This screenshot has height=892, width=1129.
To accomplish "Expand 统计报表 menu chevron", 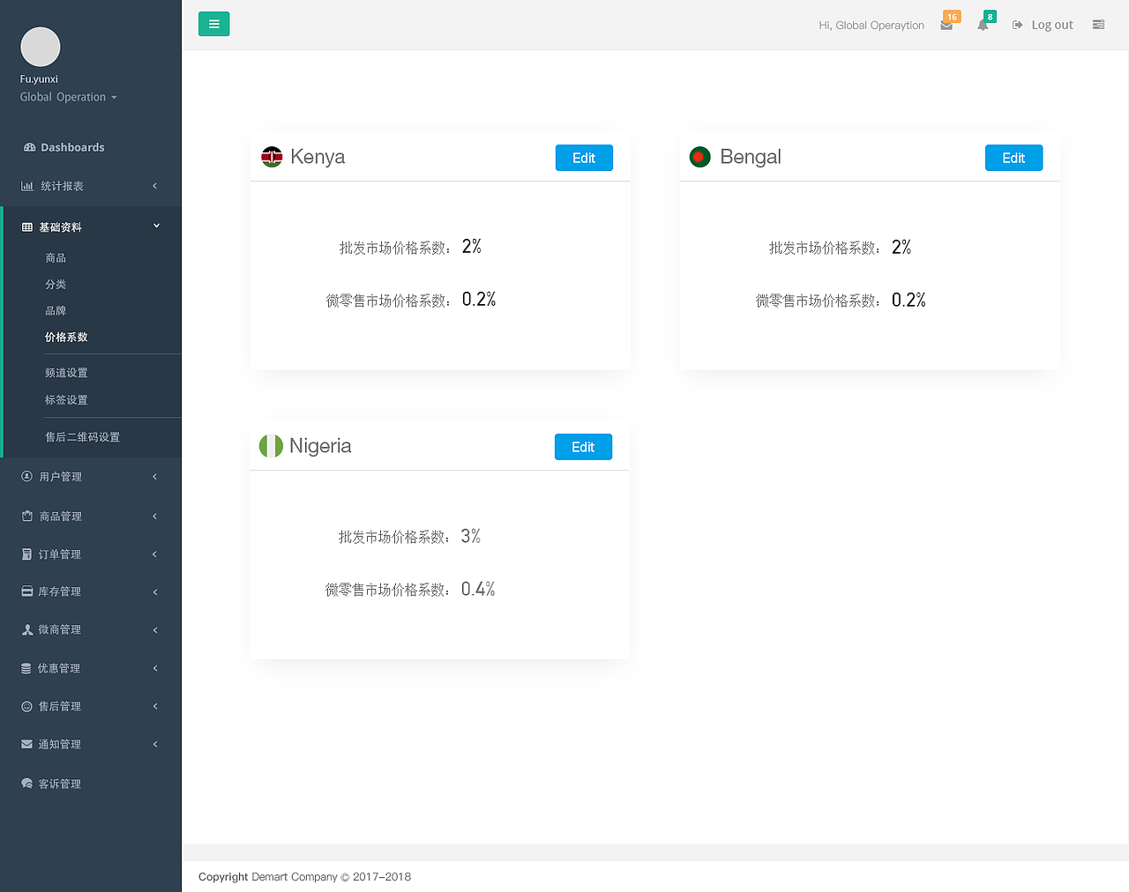I will pos(155,186).
